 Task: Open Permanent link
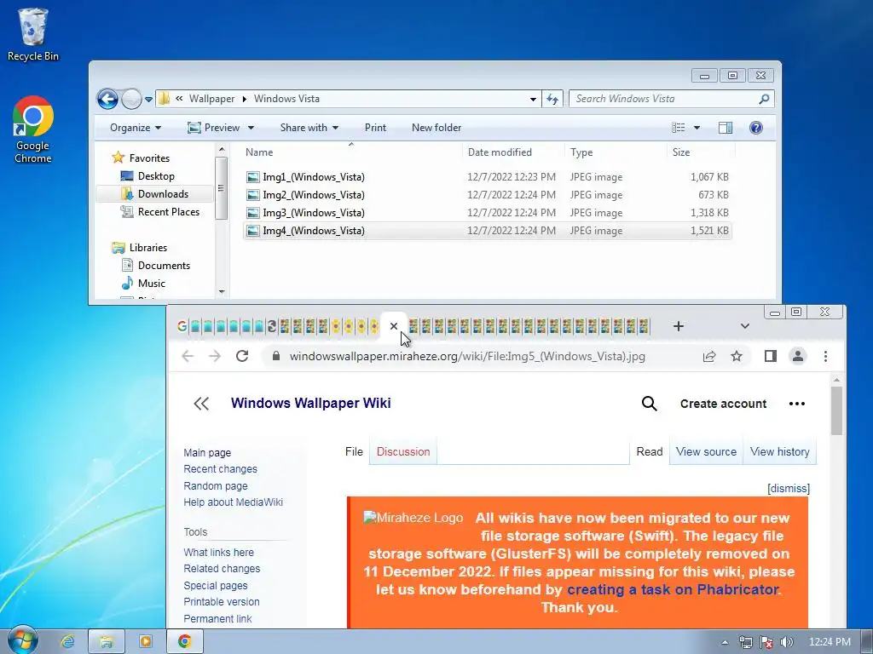217,618
